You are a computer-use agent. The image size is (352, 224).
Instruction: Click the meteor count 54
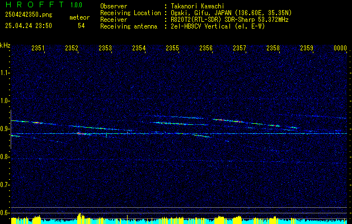[x=81, y=26]
